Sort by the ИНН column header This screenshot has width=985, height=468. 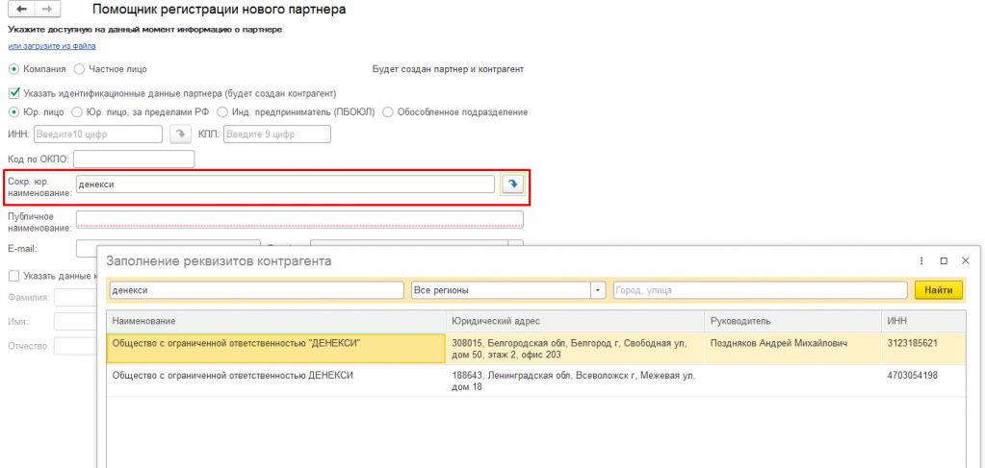896,320
